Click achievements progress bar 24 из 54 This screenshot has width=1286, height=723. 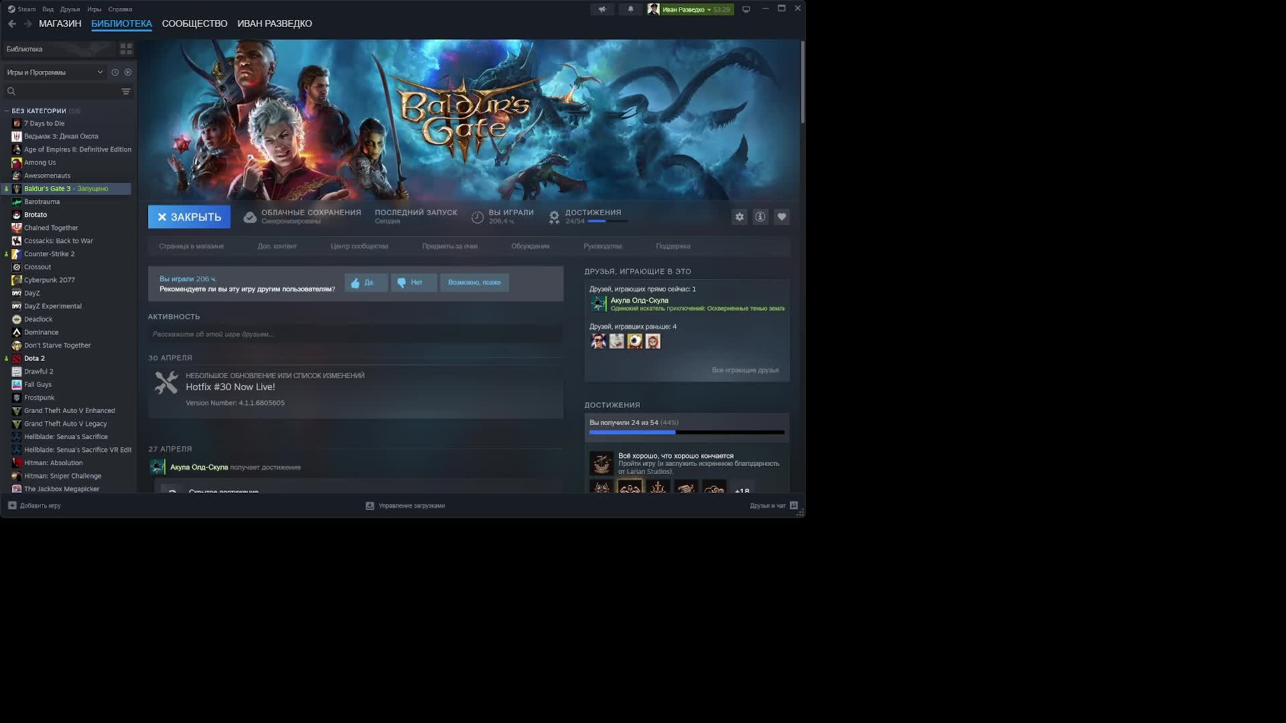point(687,432)
